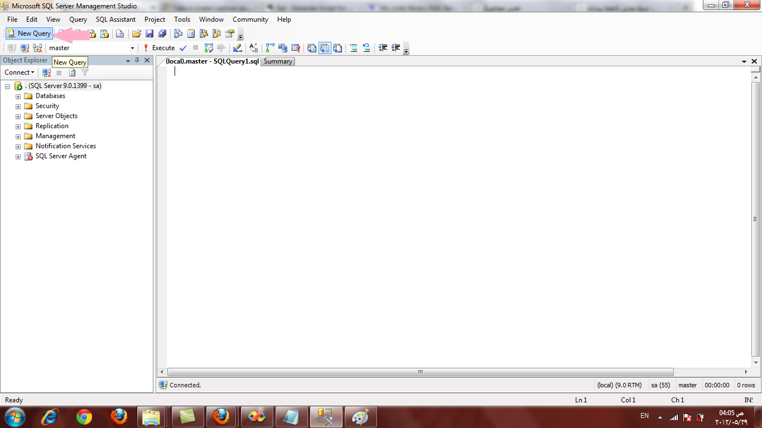Expand the Replication folder
Image resolution: width=762 pixels, height=428 pixels.
[x=18, y=127]
